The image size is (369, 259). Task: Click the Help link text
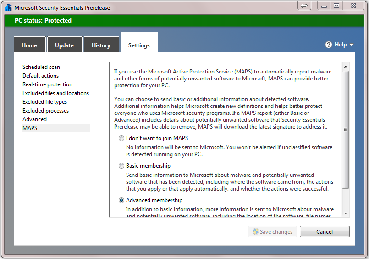point(341,45)
